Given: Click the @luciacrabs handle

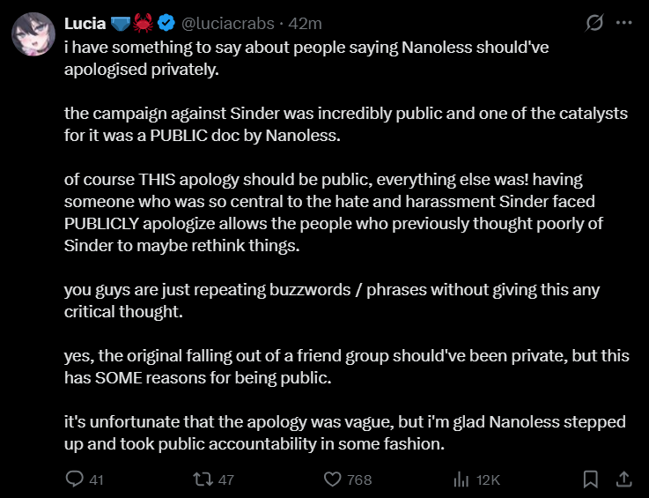Looking at the screenshot, I should click(x=228, y=24).
